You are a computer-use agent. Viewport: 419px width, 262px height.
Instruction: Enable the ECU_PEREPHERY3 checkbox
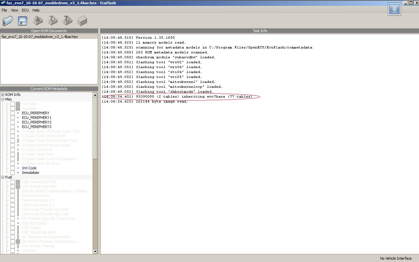point(12,127)
